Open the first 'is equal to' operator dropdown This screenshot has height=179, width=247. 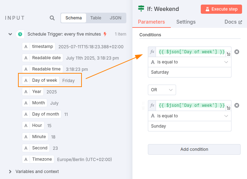pos(189,62)
